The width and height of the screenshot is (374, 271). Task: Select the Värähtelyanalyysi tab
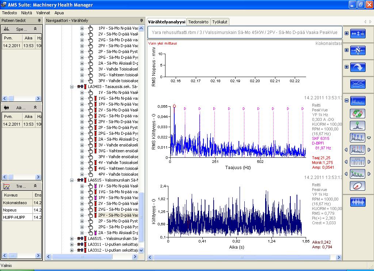pyautogui.click(x=167, y=22)
